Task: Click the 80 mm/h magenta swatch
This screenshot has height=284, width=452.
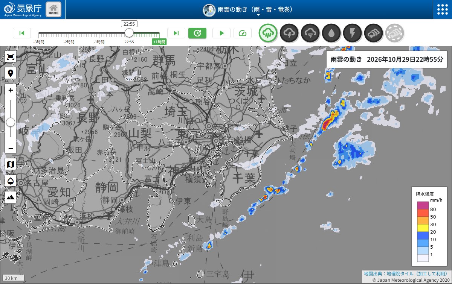Action: pos(423,205)
